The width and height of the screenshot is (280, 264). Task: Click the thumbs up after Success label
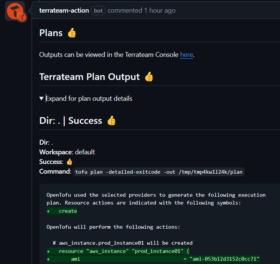click(69, 162)
